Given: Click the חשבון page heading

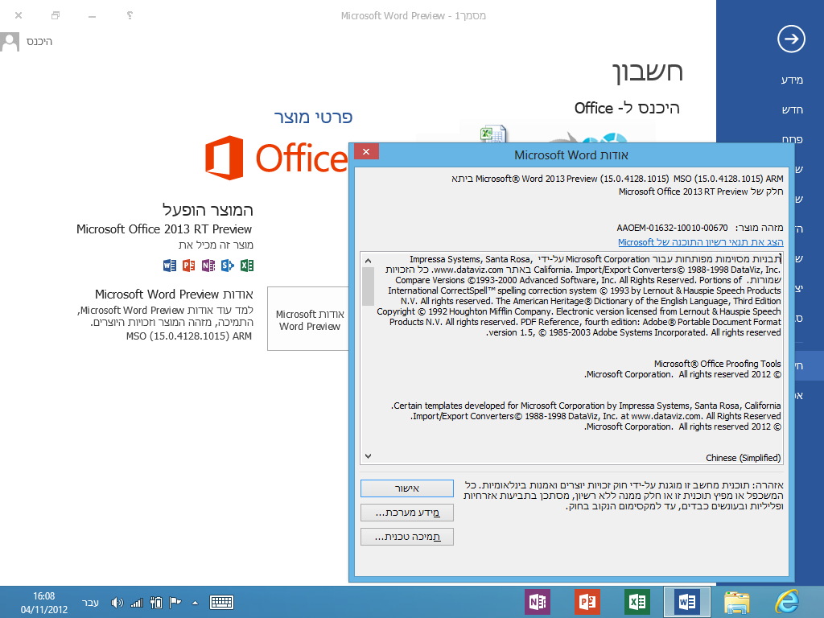Looking at the screenshot, I should point(648,72).
